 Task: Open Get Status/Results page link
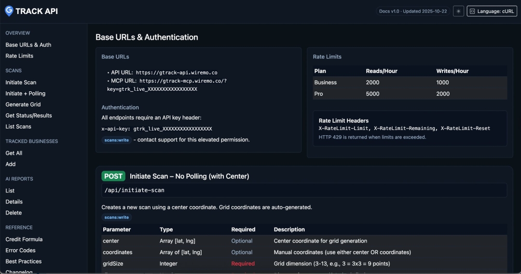click(28, 115)
